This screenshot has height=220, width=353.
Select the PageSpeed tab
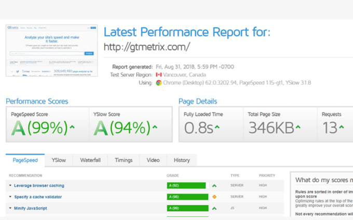25,160
